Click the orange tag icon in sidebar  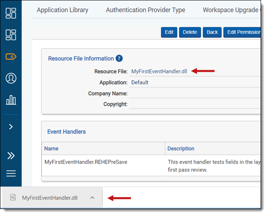11,57
